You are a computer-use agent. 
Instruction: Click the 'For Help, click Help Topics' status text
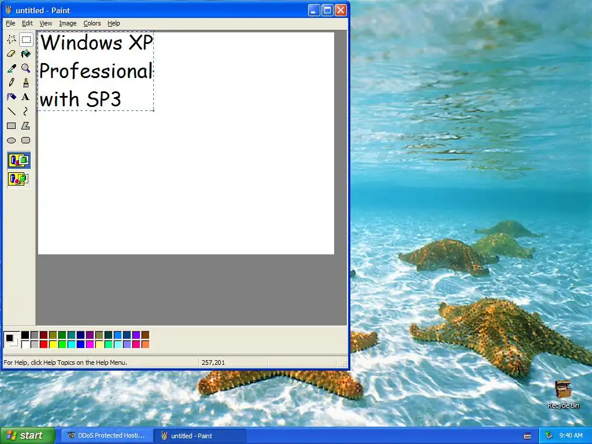pyautogui.click(x=65, y=362)
